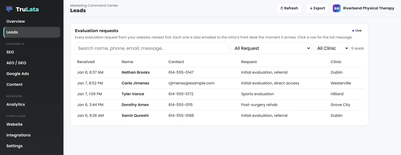Click the Live status indicator dot
The width and height of the screenshot is (401, 155).
(x=353, y=31)
